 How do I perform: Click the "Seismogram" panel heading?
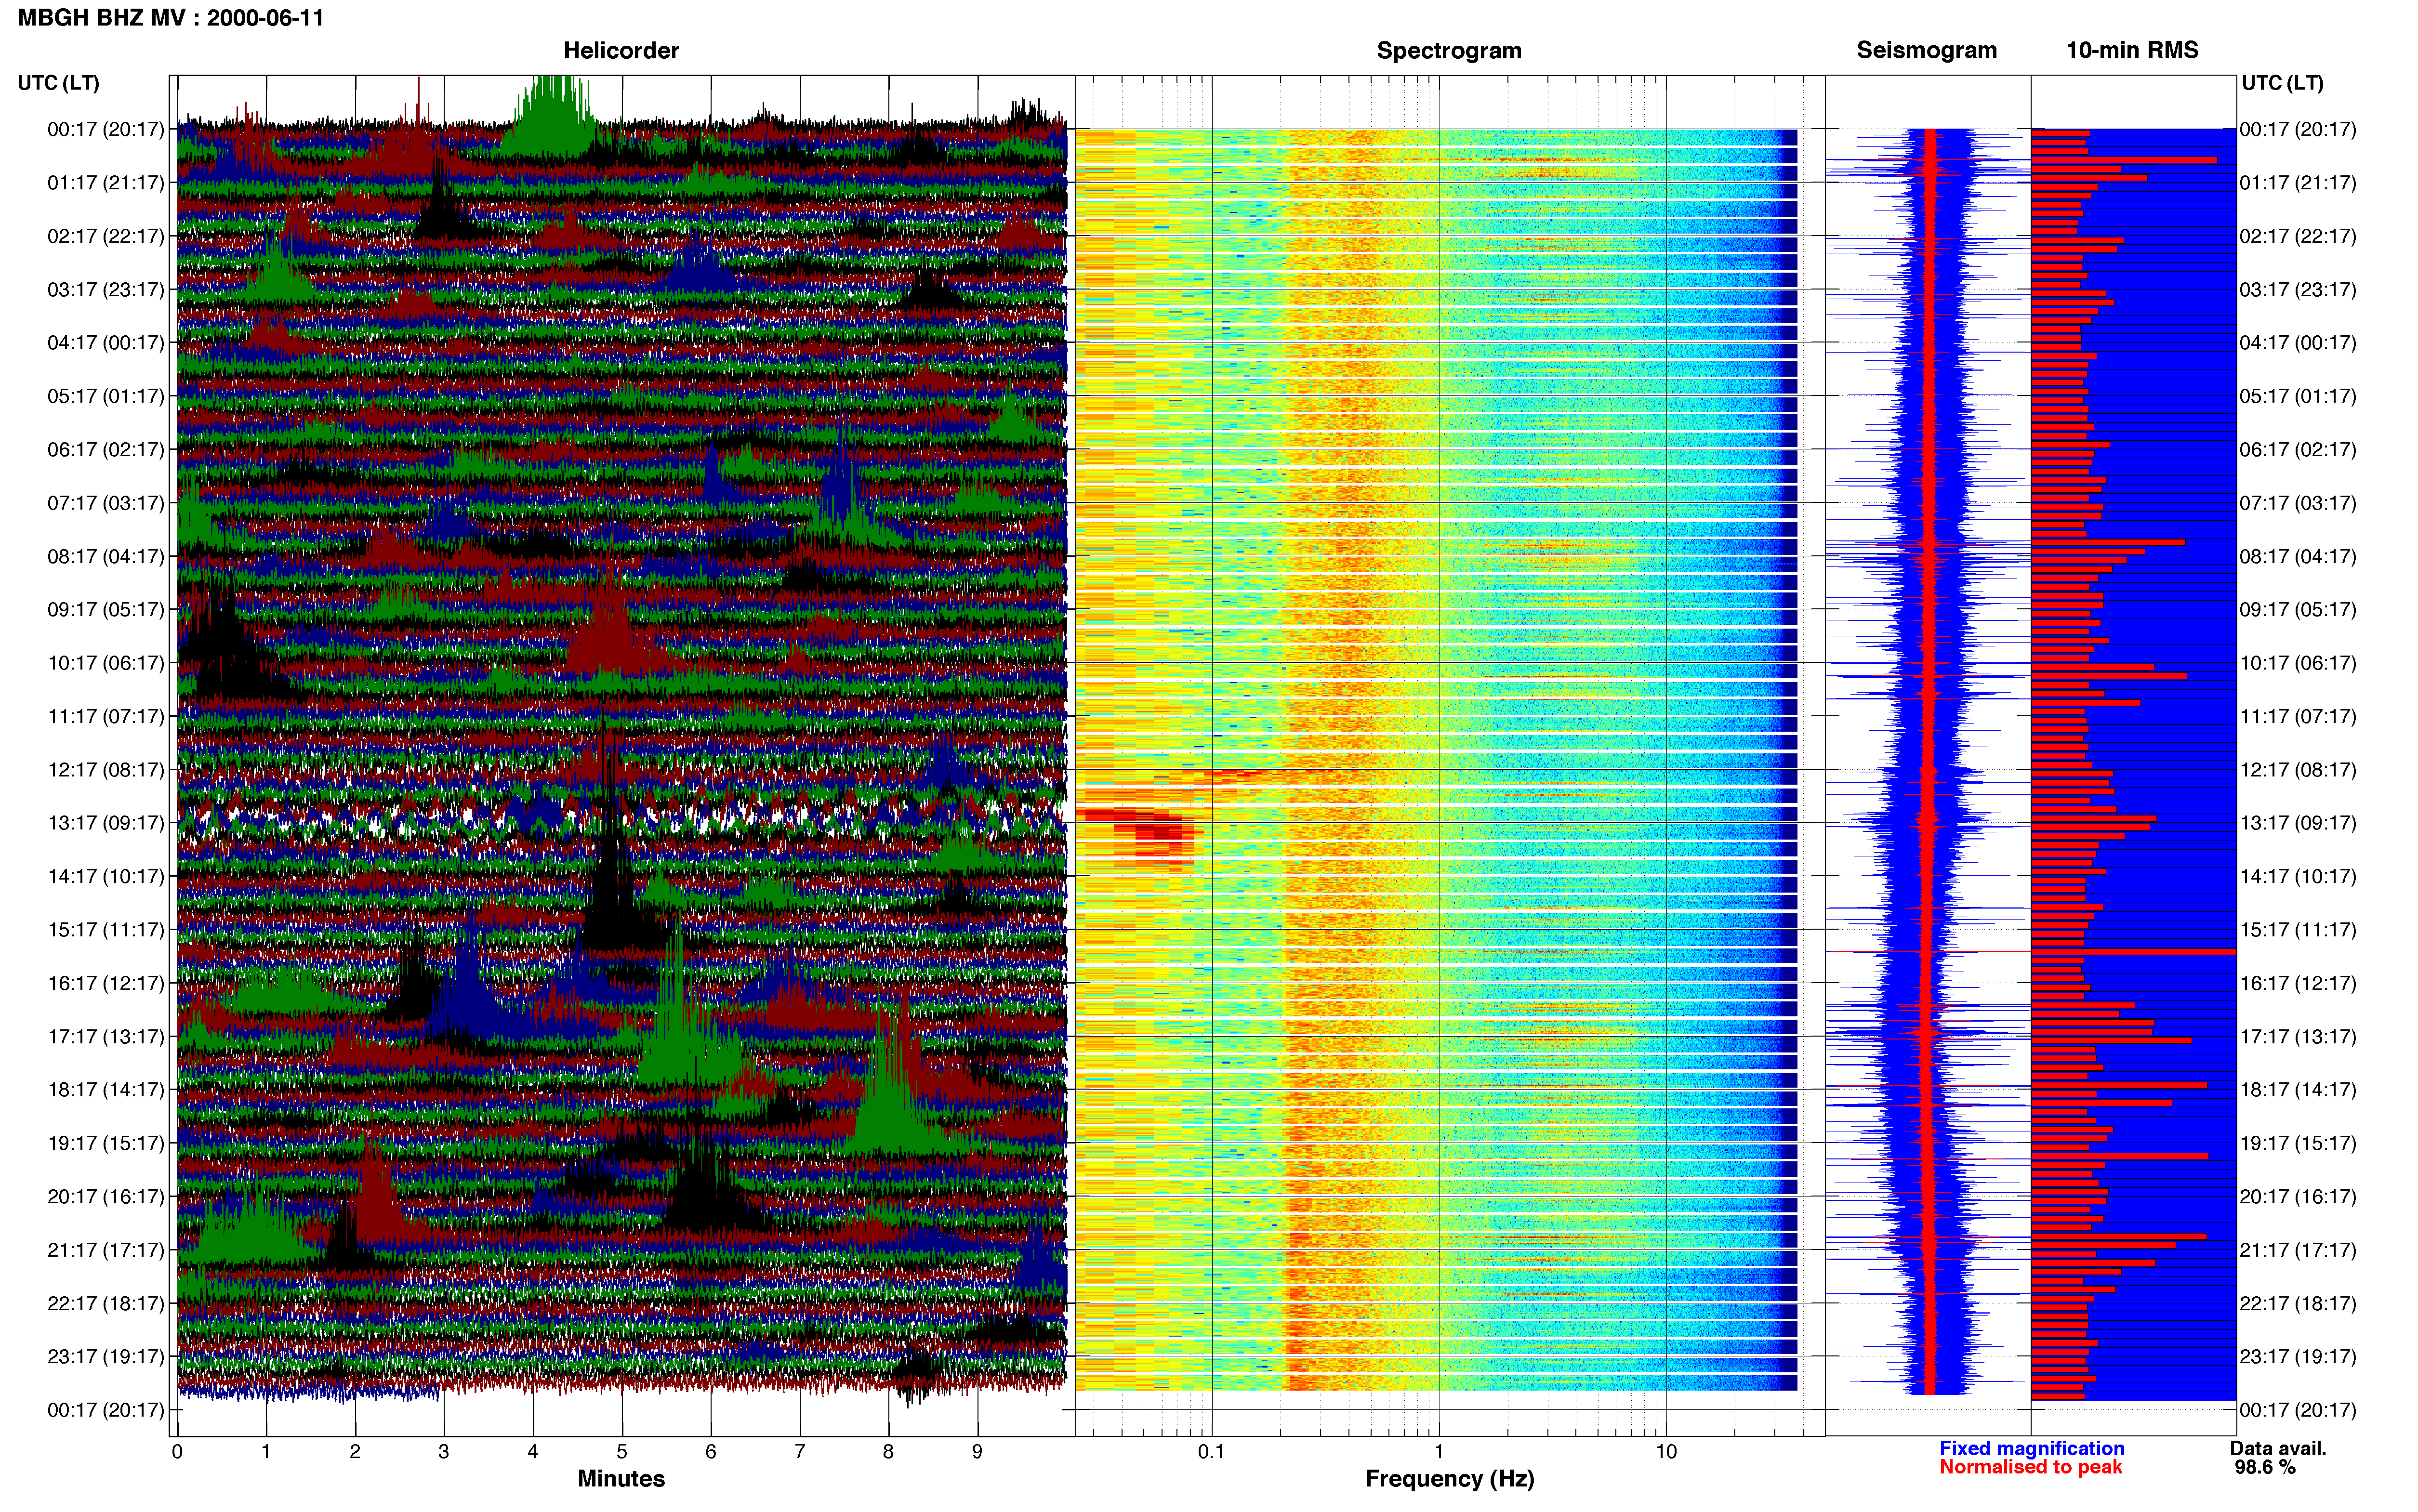click(x=1926, y=50)
